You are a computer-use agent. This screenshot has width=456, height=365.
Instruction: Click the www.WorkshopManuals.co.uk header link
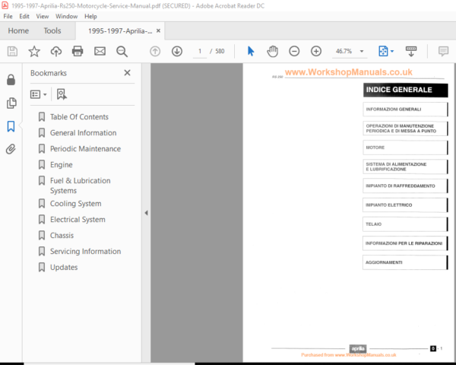348,72
